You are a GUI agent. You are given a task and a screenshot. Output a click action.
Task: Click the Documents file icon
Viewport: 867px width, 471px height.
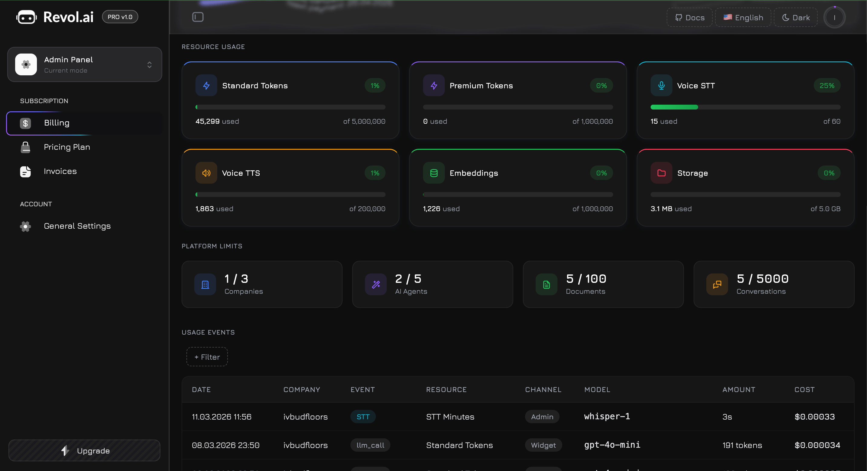[546, 285]
